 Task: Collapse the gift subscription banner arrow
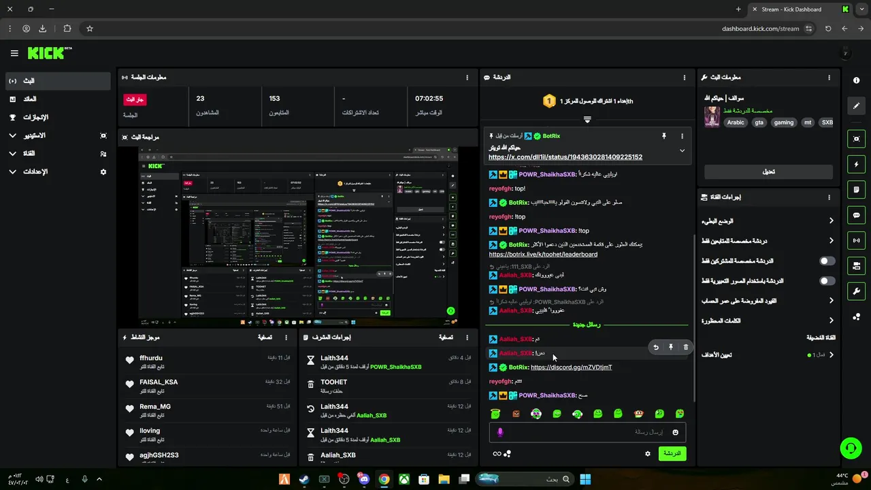(x=587, y=120)
